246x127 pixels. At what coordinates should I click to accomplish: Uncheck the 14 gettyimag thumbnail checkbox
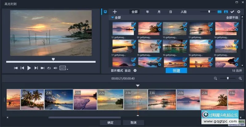click(236, 24)
